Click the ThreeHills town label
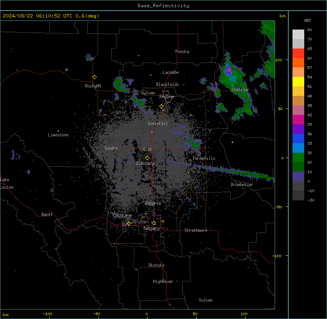The height and width of the screenshot is (319, 327). tap(204, 158)
